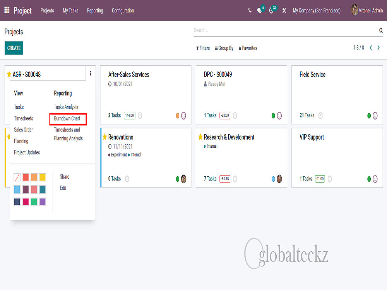Choose the yellow color swatch
The height and width of the screenshot is (290, 387).
(43, 177)
